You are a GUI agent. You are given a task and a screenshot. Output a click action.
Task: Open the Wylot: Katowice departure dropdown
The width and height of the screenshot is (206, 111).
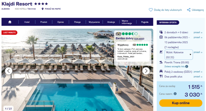click(179, 55)
